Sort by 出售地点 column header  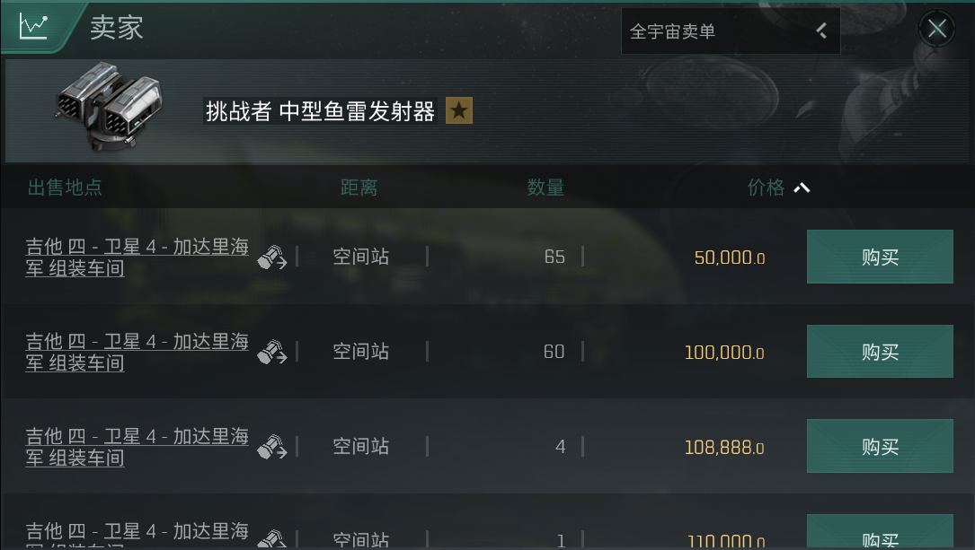click(65, 188)
